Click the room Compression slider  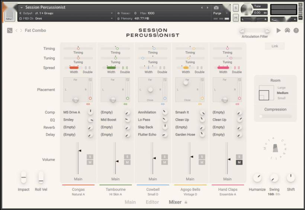(x=275, y=116)
